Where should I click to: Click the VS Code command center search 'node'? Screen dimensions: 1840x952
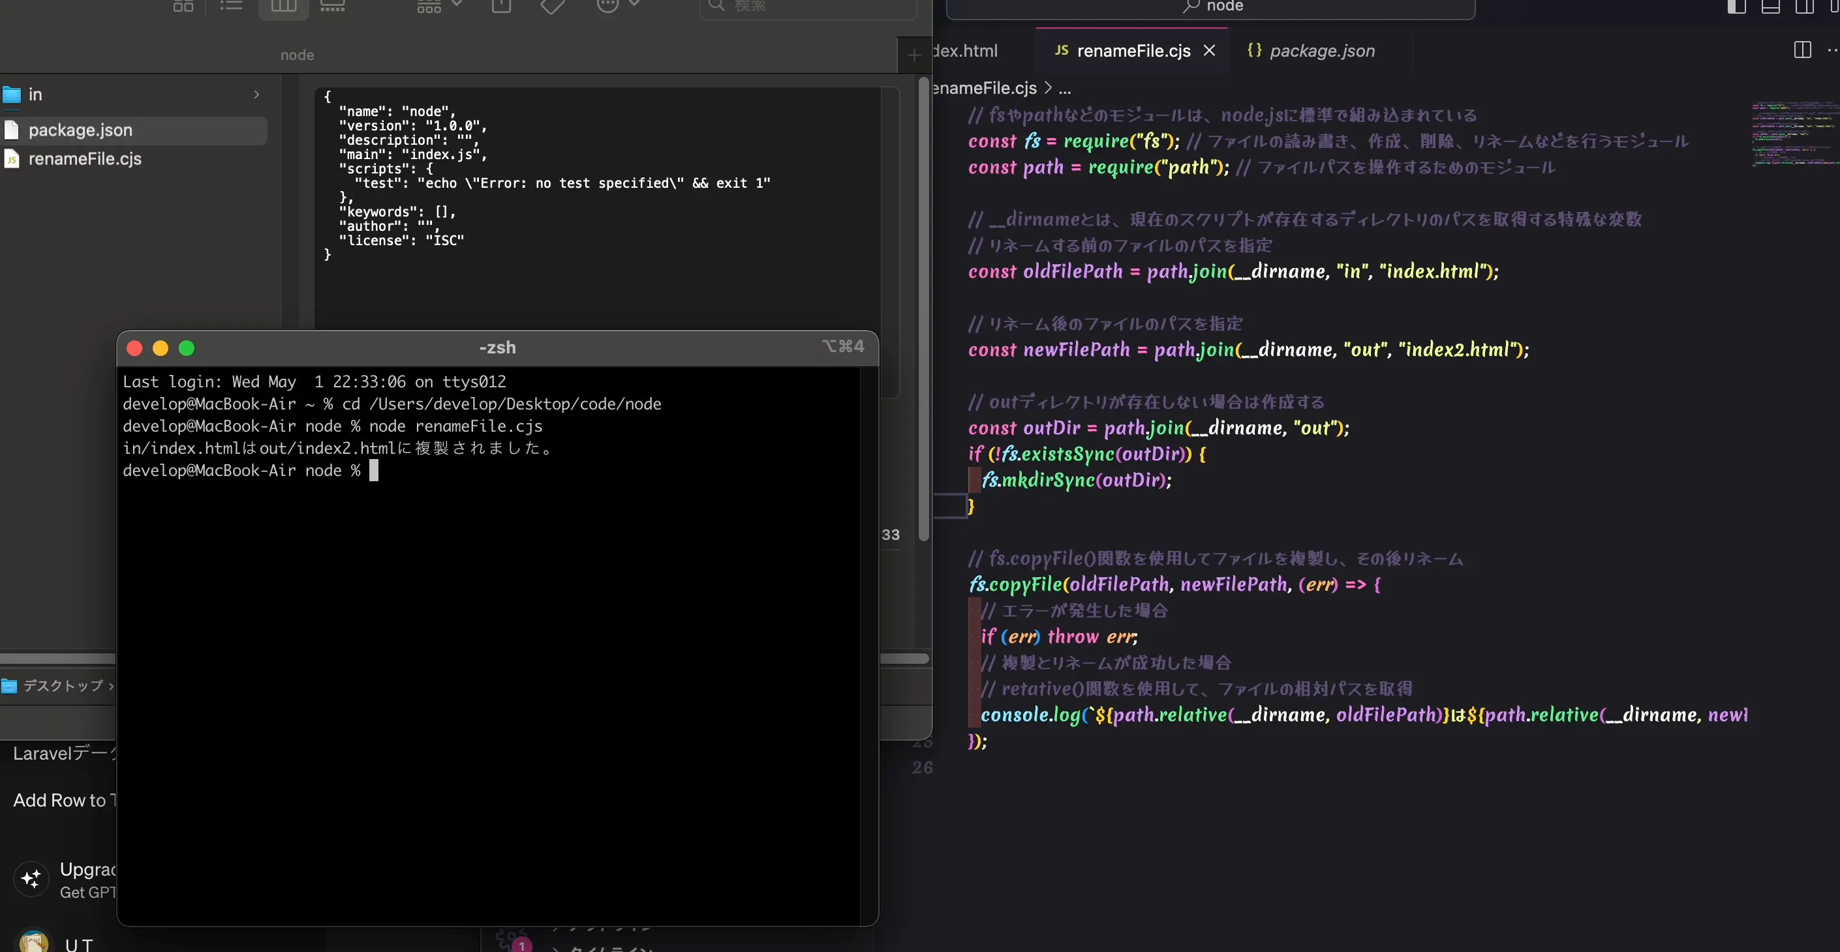point(1211,7)
